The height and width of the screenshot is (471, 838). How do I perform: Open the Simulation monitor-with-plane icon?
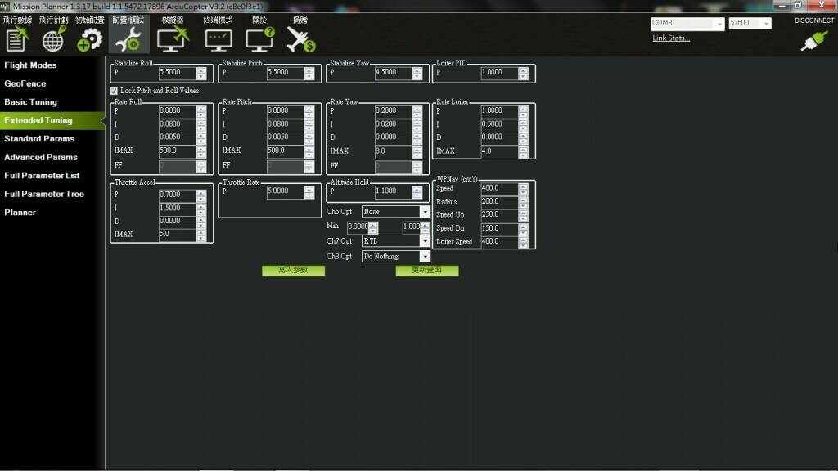point(173,38)
